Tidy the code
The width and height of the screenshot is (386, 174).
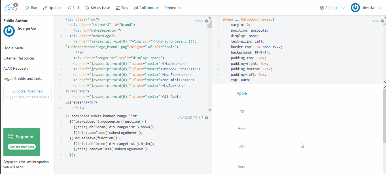click(122, 8)
